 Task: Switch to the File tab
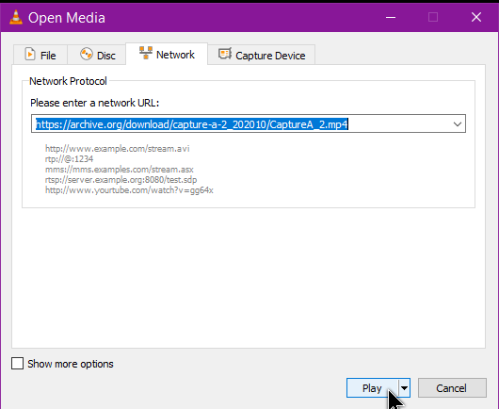coord(40,55)
